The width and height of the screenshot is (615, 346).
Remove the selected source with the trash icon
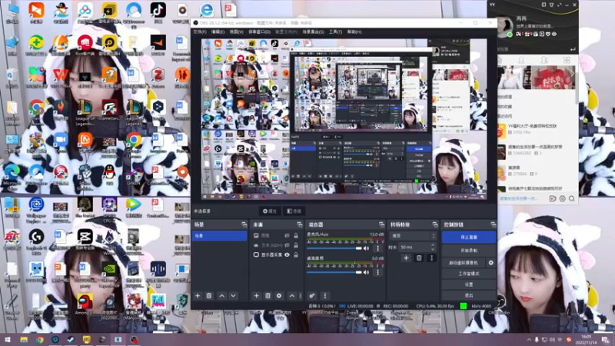click(x=268, y=296)
